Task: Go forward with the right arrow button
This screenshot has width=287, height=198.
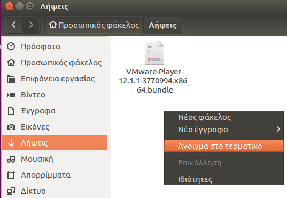Action: pos(31,25)
